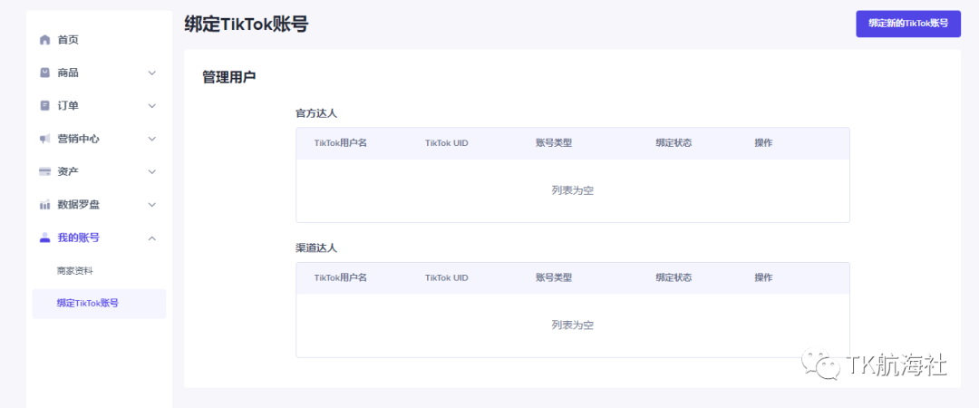Expand the 数据罗盘 menu chevron

(x=152, y=205)
